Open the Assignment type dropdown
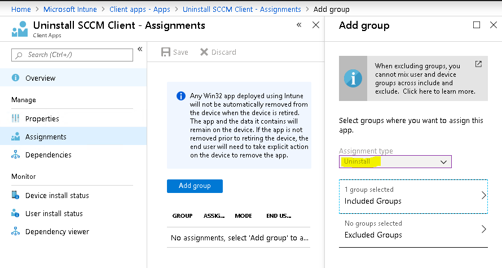The height and width of the screenshot is (268, 502). click(395, 162)
